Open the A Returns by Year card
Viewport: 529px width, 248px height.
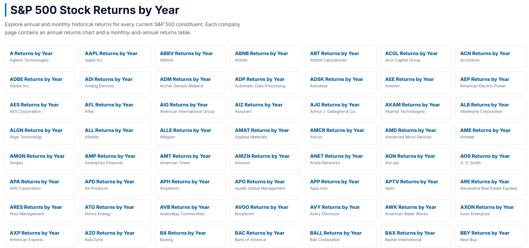[41, 57]
